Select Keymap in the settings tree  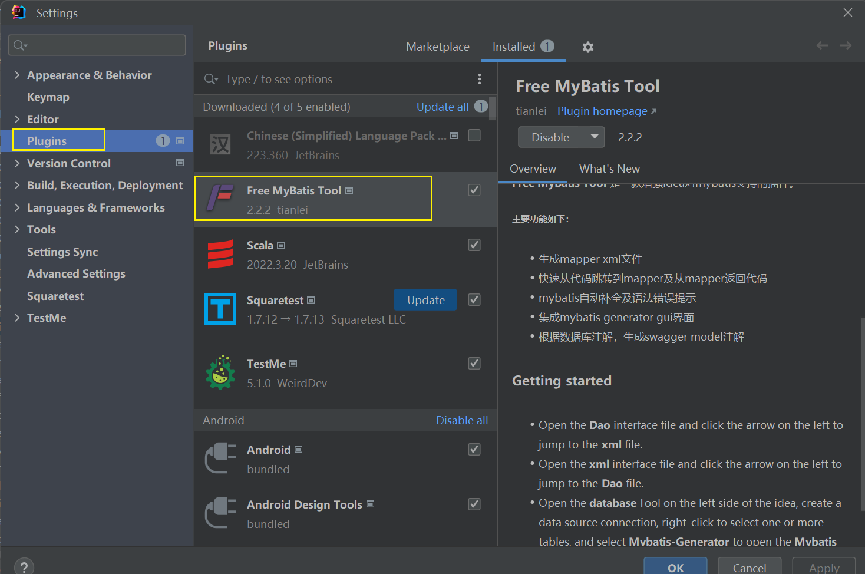48,97
